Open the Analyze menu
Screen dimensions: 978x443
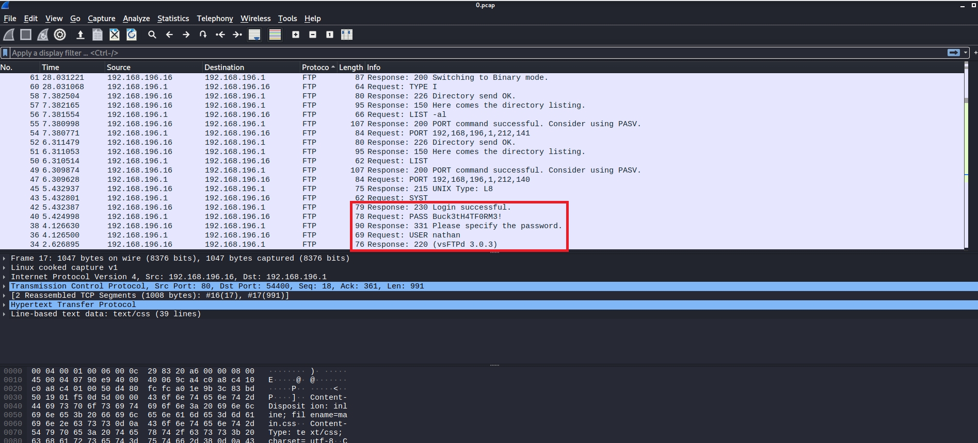pos(136,19)
